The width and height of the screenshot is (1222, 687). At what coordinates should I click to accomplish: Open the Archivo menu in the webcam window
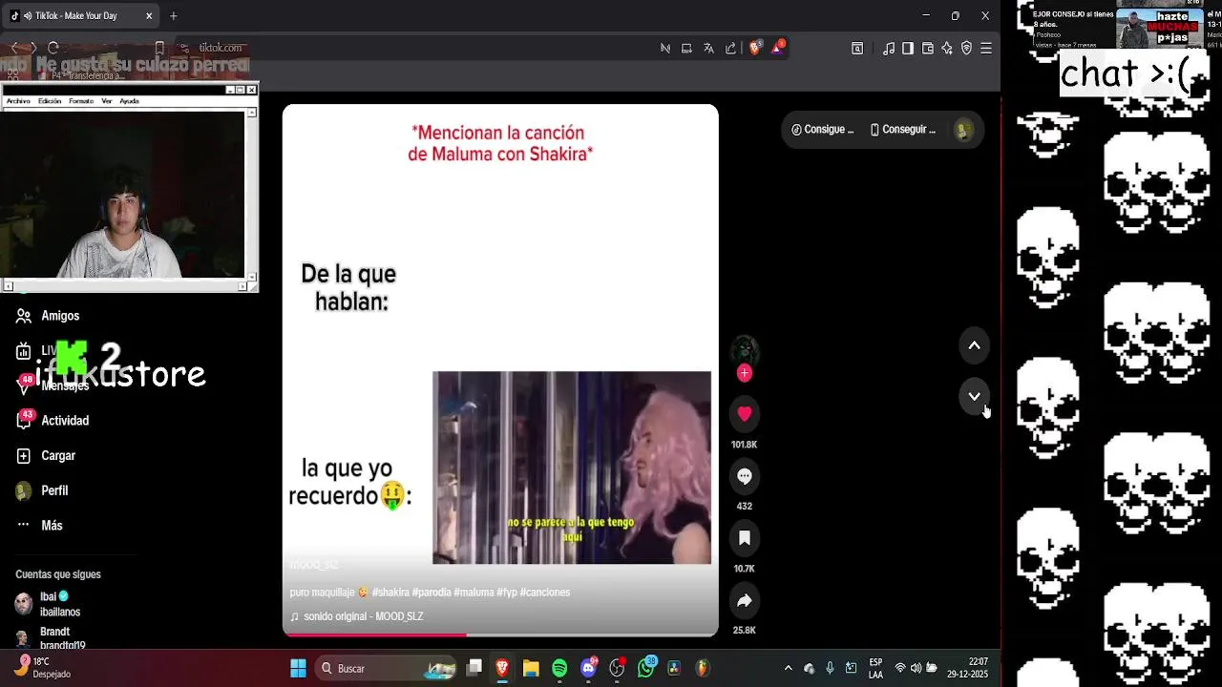coord(18,101)
